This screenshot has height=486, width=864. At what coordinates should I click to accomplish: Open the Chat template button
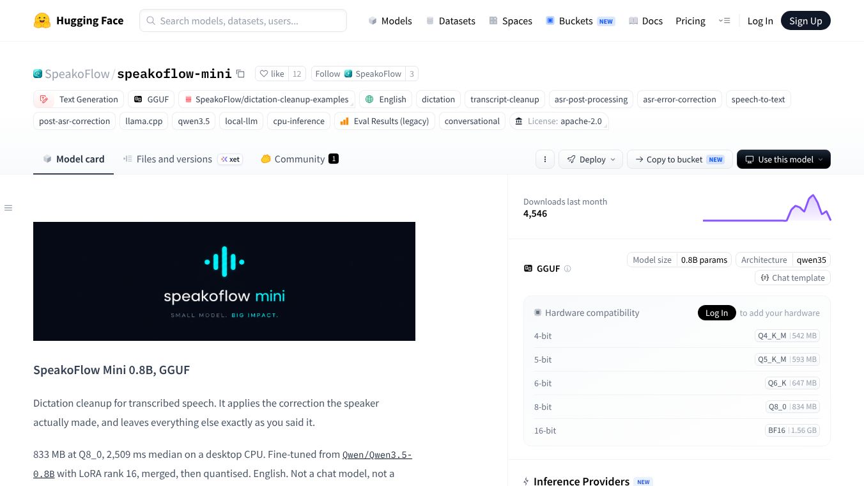(792, 278)
